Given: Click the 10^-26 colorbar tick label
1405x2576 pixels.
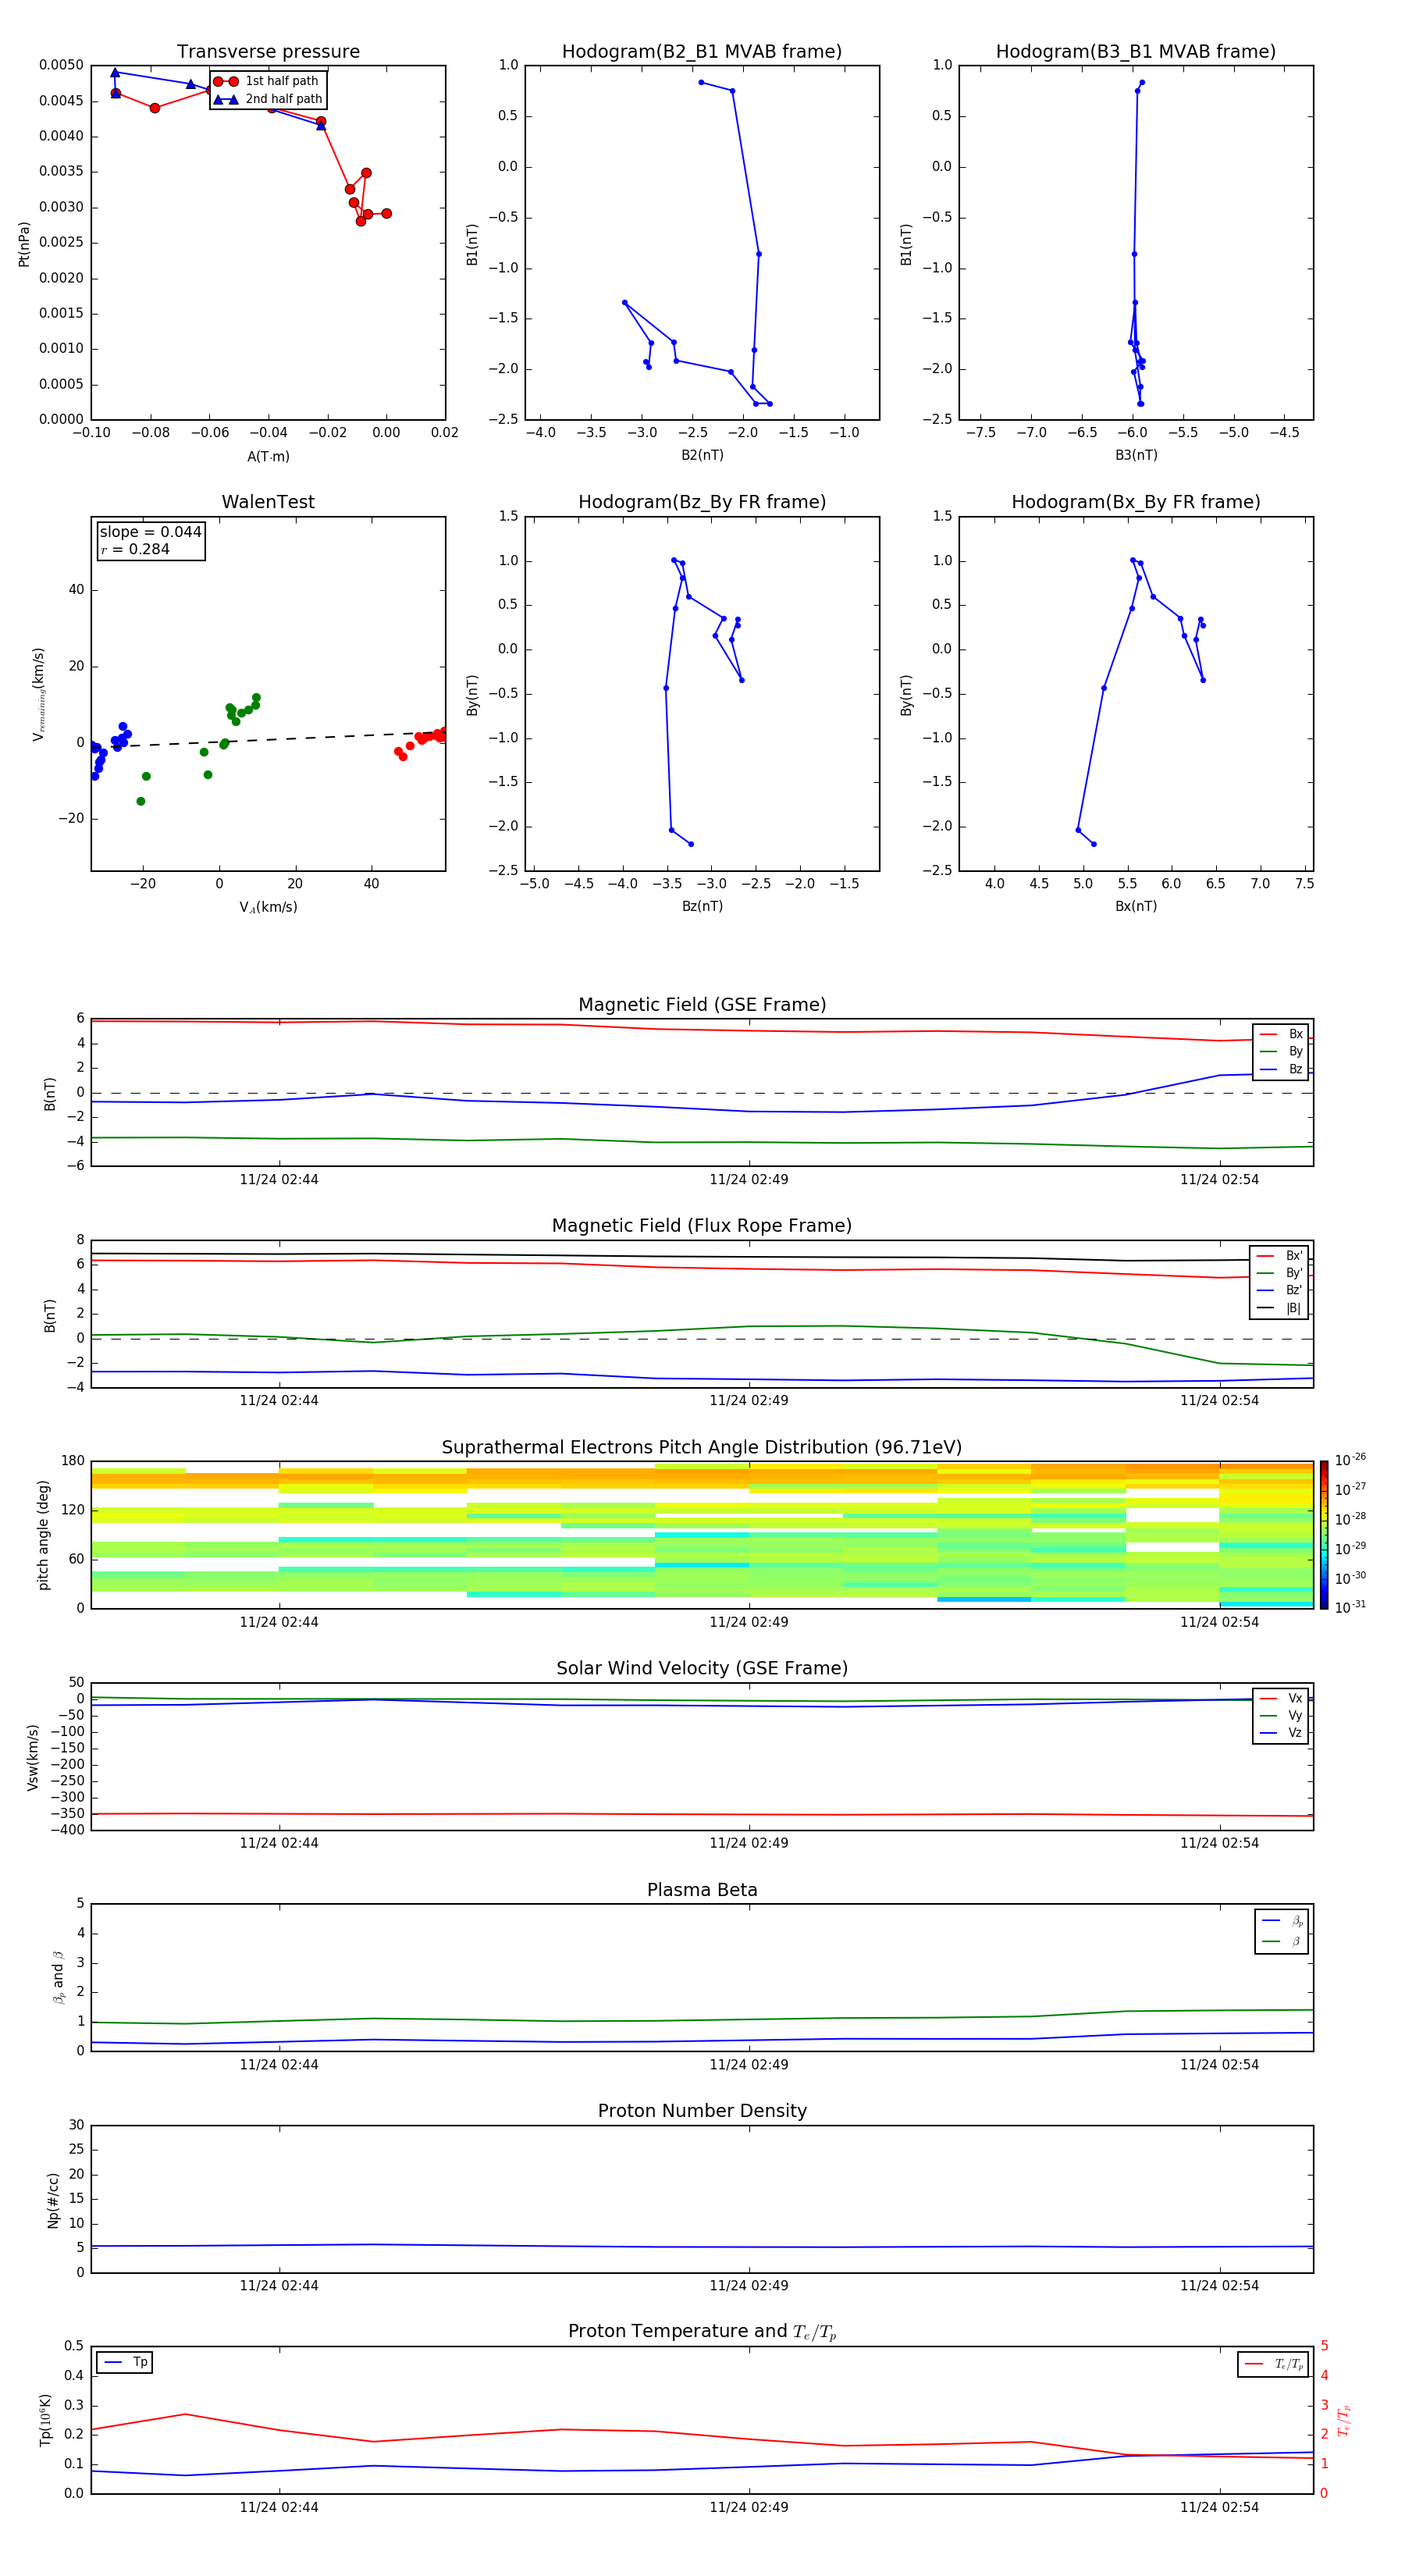Looking at the screenshot, I should pos(1350,1460).
